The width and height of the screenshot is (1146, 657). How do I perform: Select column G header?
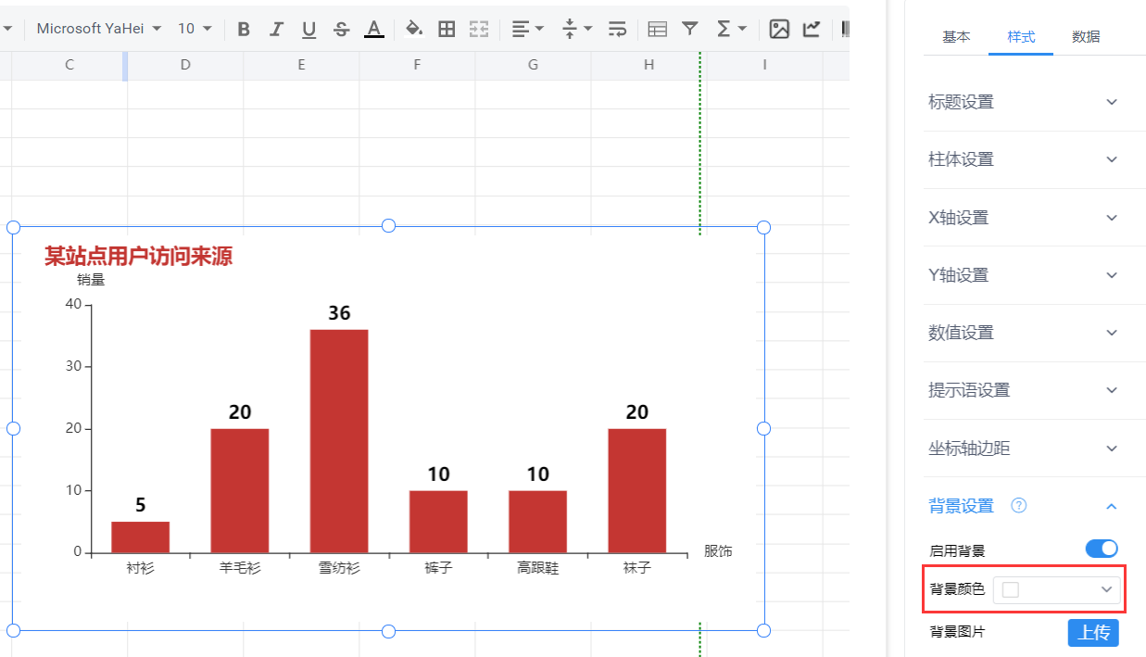tap(533, 65)
